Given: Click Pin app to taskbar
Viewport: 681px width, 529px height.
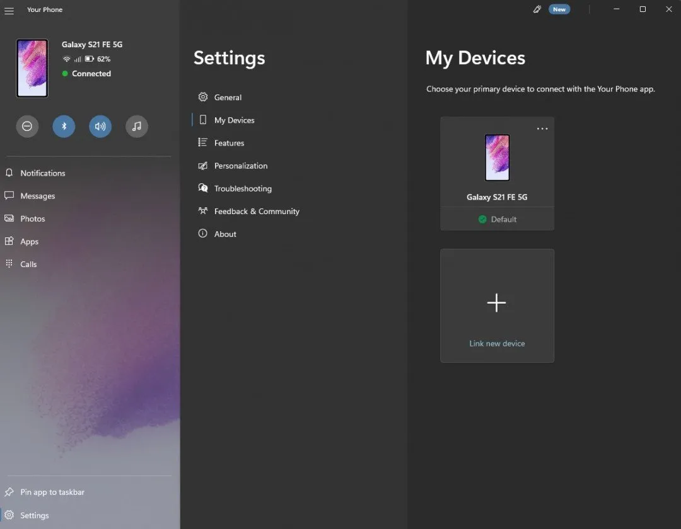Looking at the screenshot, I should coord(52,492).
